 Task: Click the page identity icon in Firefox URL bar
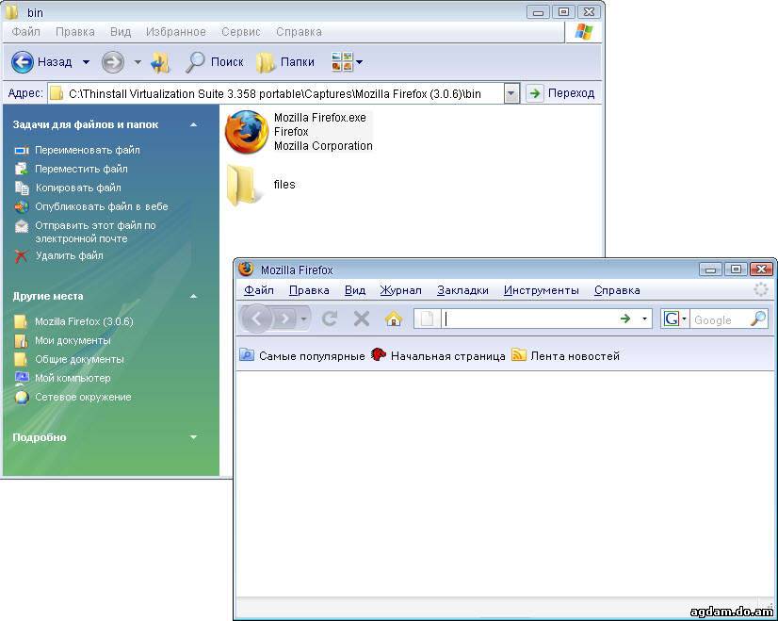[x=427, y=319]
